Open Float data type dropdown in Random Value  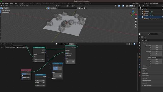click(x=40, y=79)
